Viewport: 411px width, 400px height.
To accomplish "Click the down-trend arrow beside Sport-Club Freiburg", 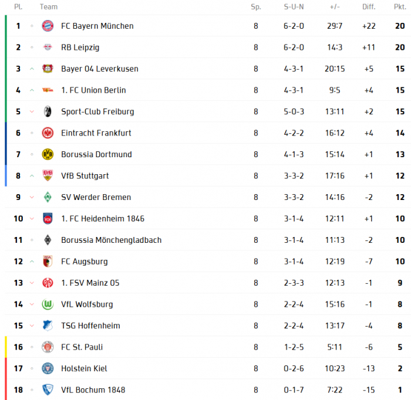I will pos(32,111).
